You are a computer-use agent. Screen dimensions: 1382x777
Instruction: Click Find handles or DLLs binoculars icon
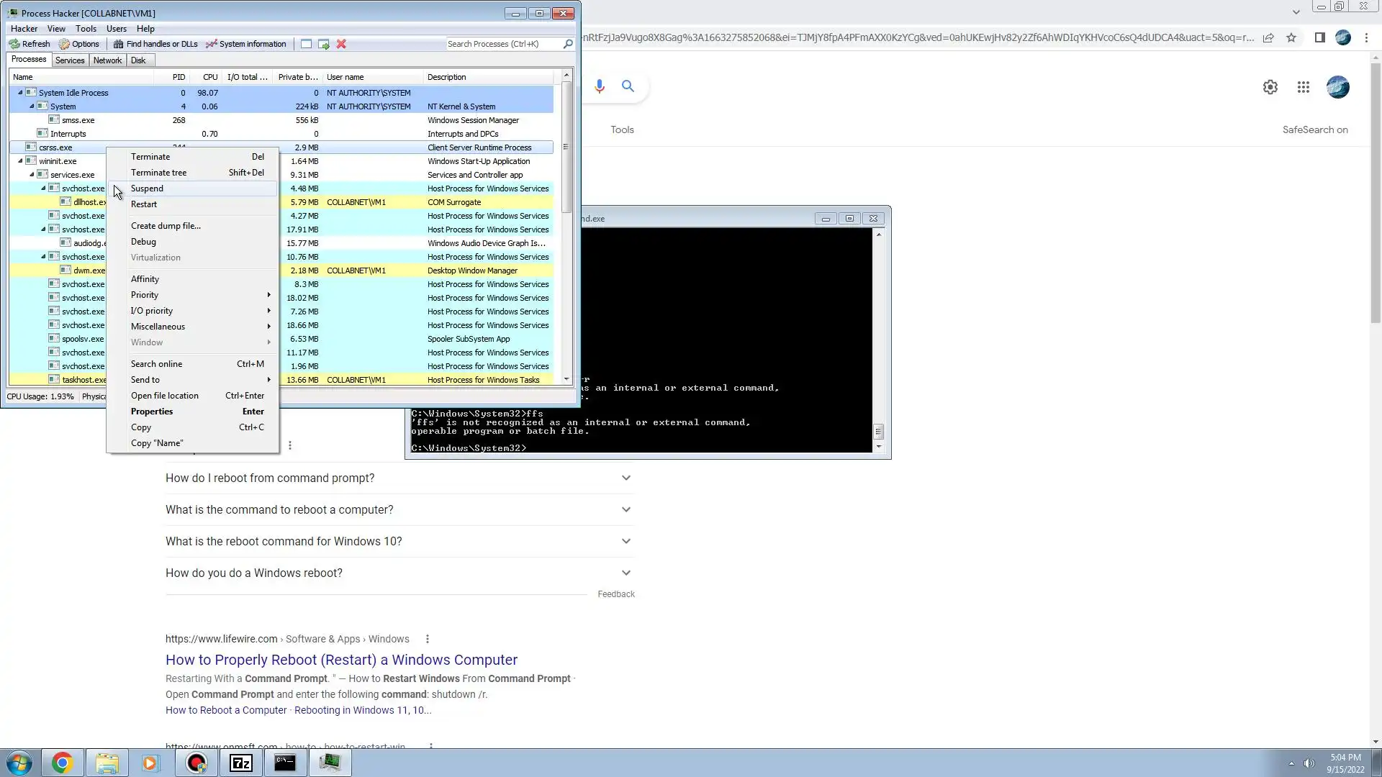[119, 44]
